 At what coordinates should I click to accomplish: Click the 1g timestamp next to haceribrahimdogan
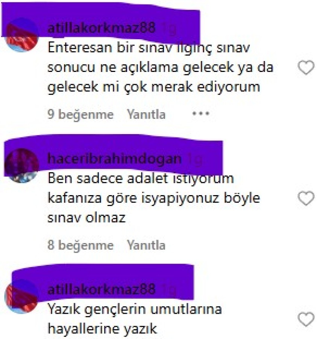[195, 159]
